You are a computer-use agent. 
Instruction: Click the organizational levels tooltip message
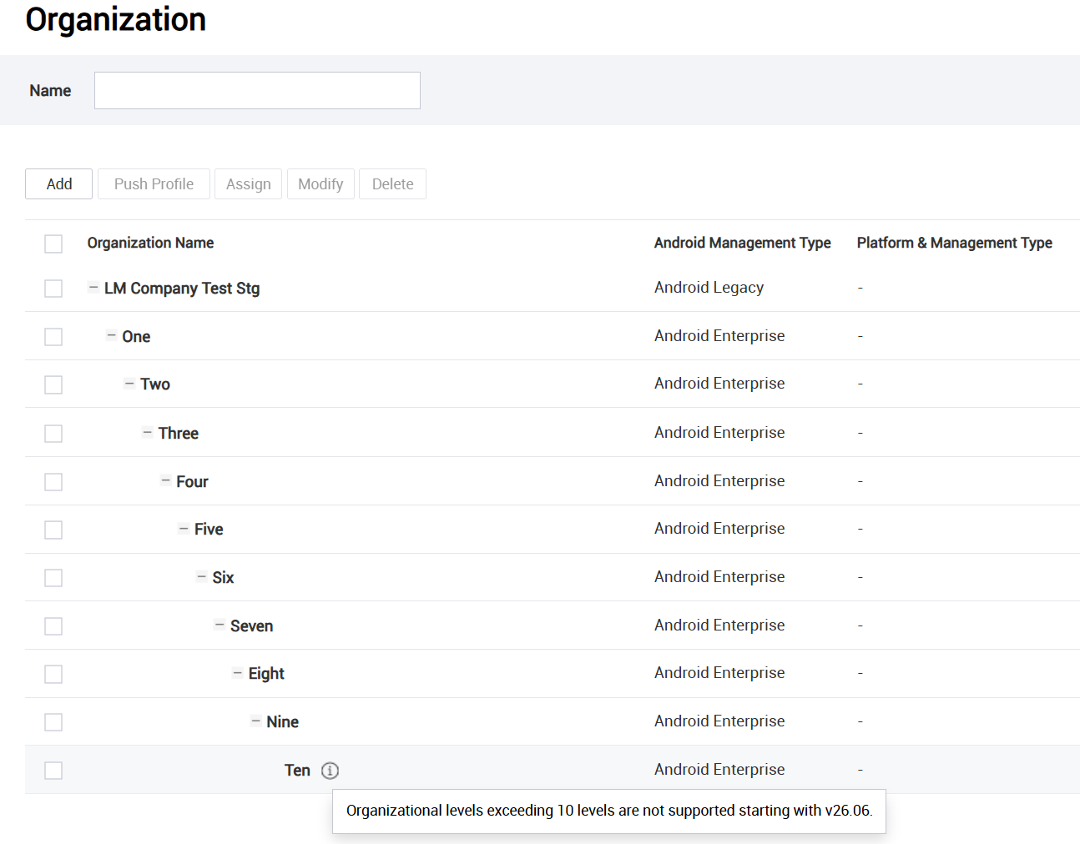pyautogui.click(x=609, y=811)
